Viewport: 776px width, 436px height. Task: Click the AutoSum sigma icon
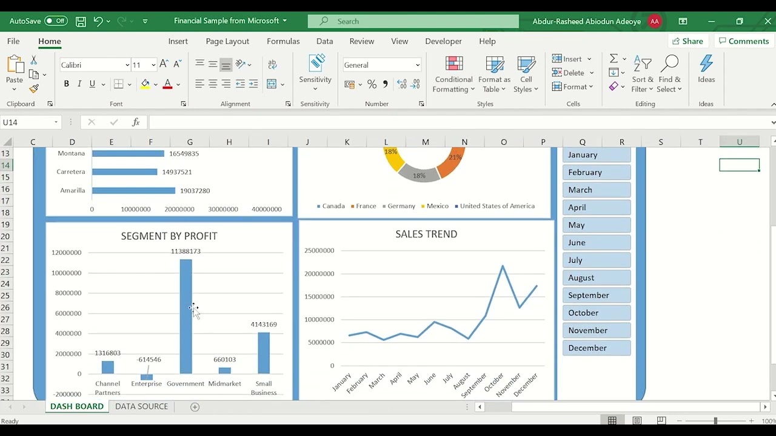pos(614,59)
